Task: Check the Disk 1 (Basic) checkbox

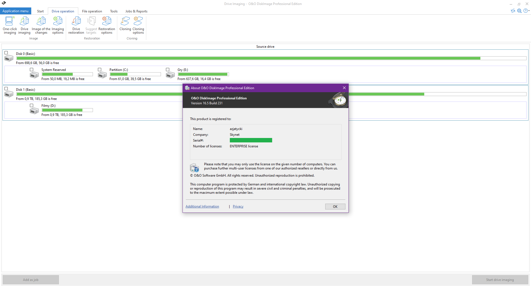Action: coord(6,89)
